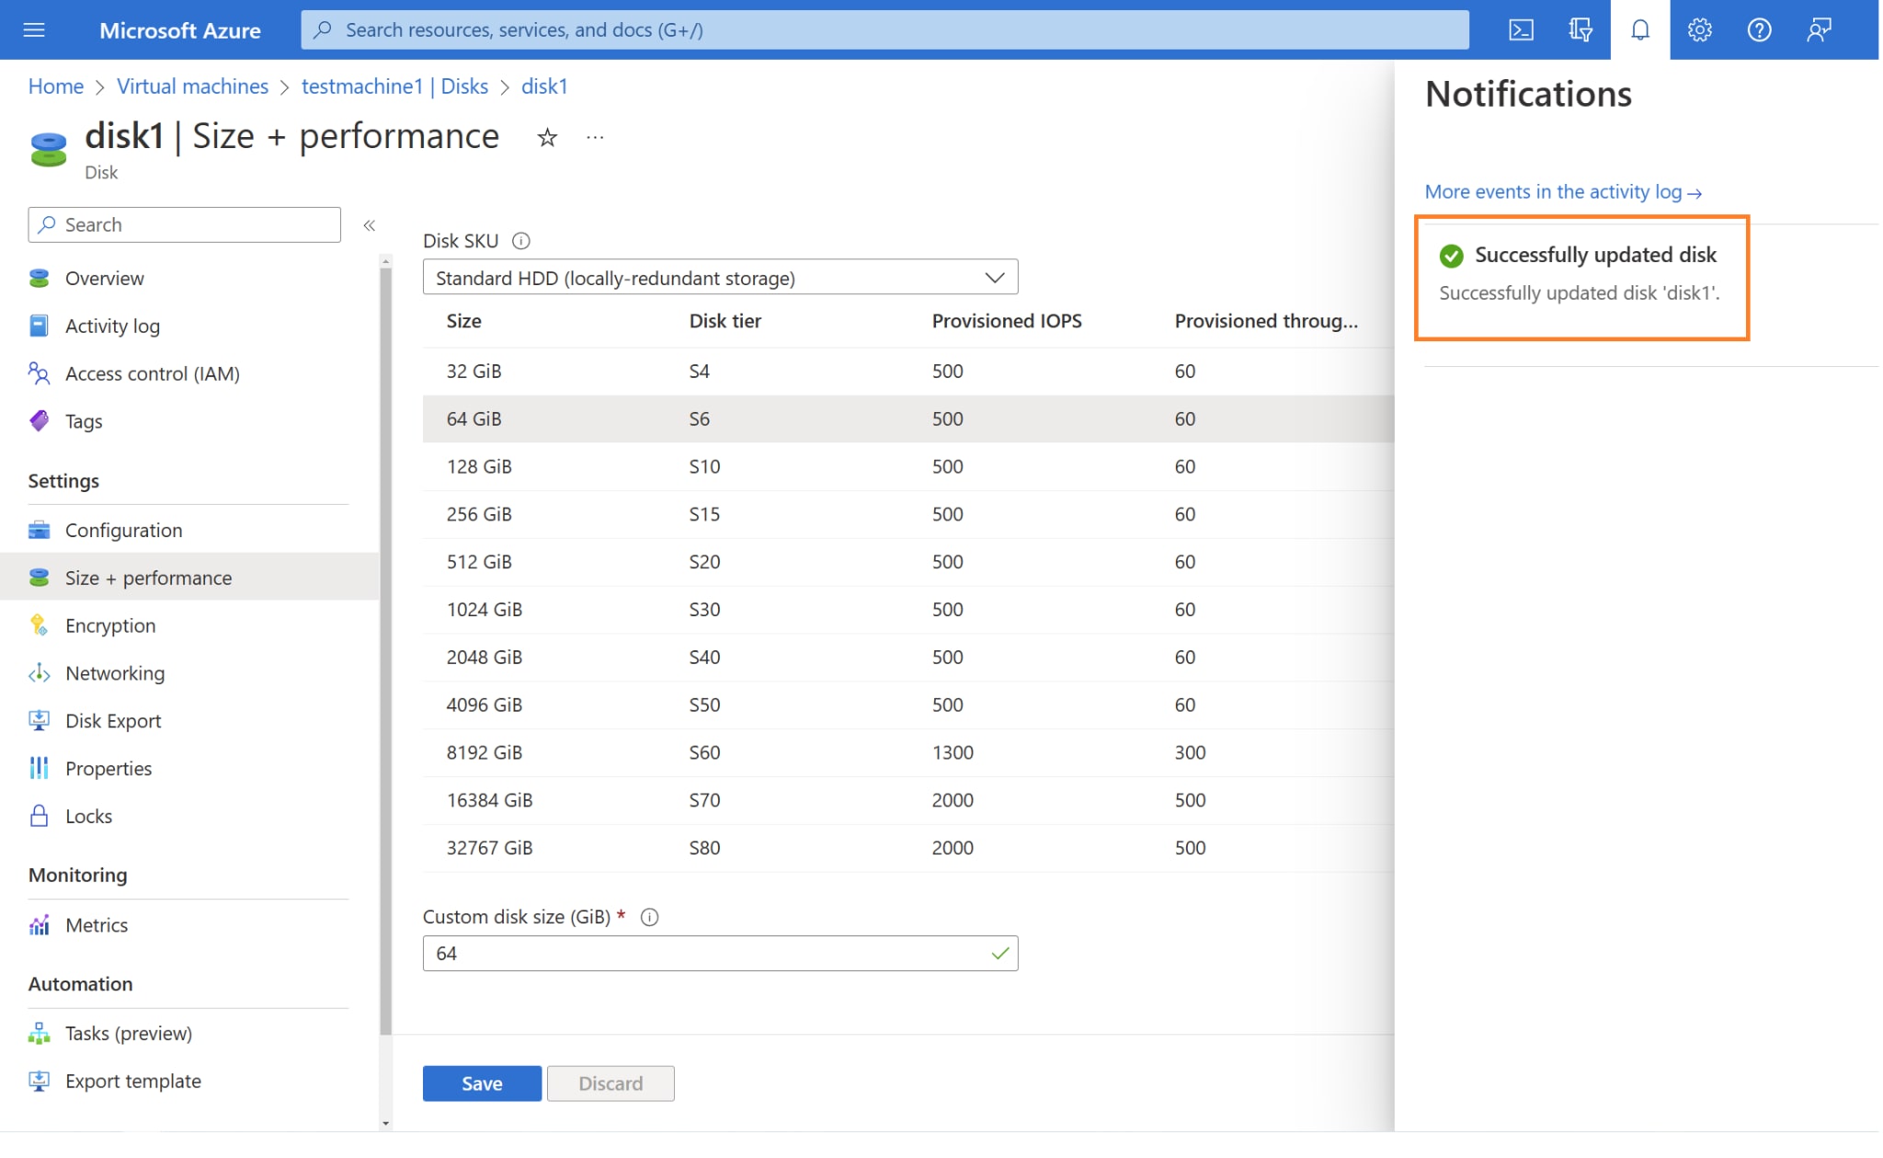Screen dimensions: 1883x1158
Task: Open the hamburger portal menu
Action: pyautogui.click(x=34, y=30)
